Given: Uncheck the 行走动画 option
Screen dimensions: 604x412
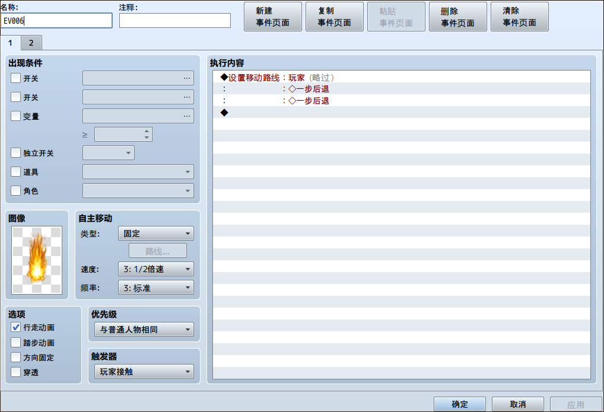Looking at the screenshot, I should pos(16,327).
